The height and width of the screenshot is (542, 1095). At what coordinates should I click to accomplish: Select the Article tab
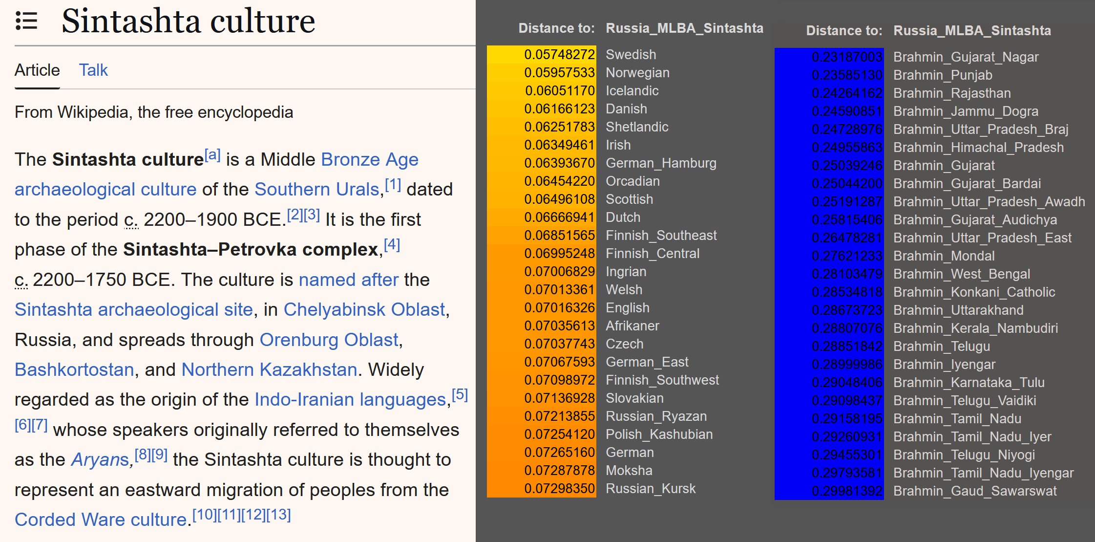37,70
